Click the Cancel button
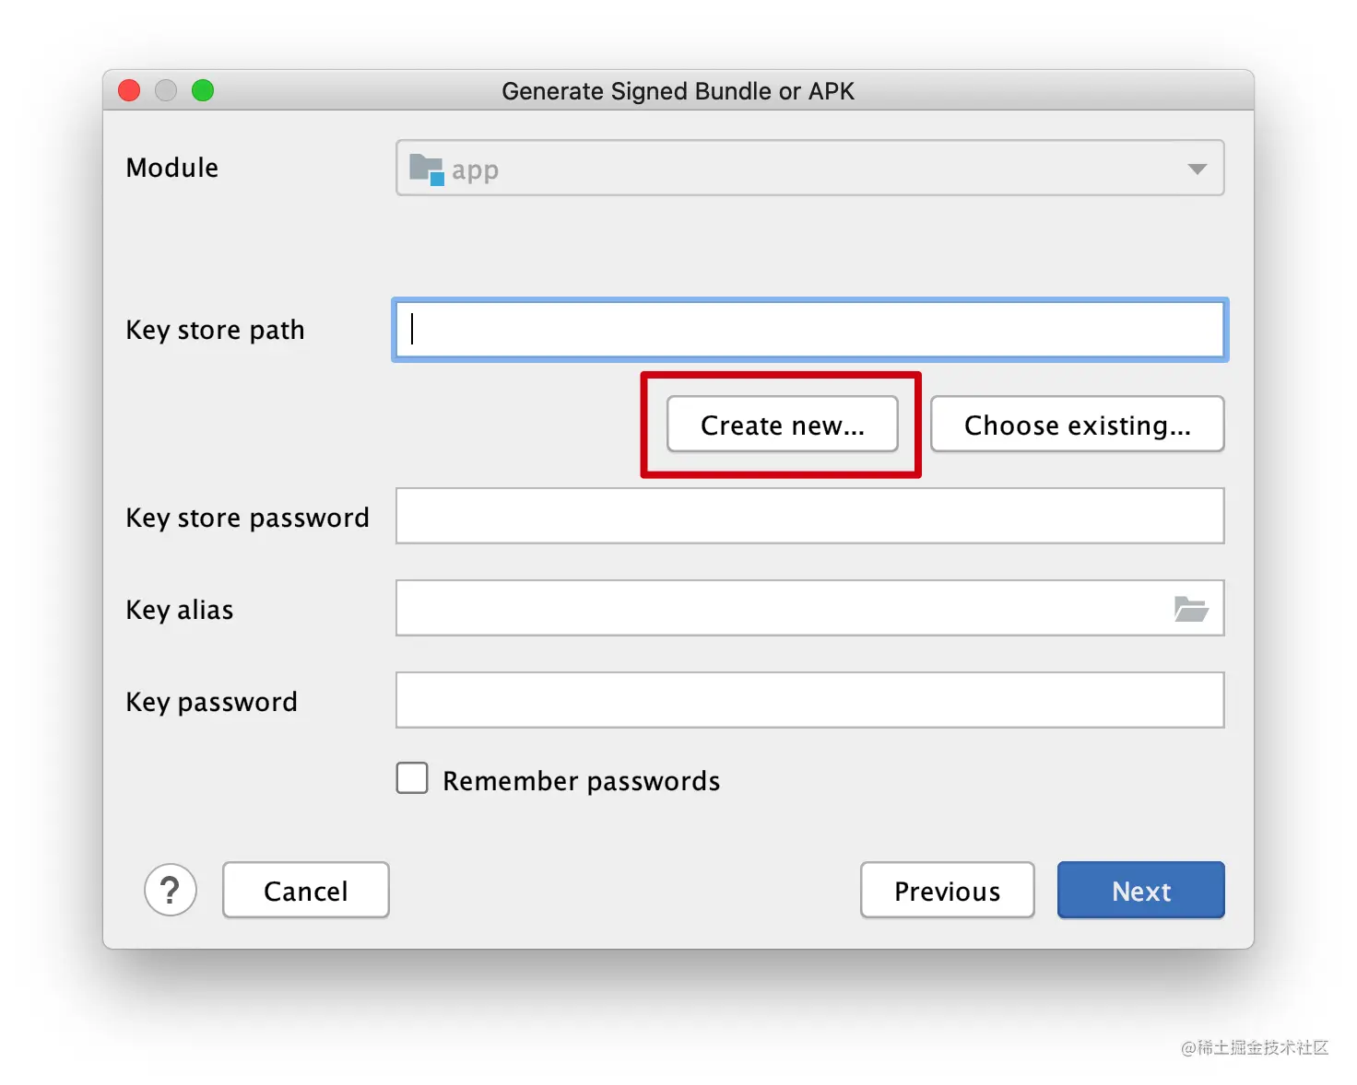Viewport: 1357px width, 1085px height. 306,891
